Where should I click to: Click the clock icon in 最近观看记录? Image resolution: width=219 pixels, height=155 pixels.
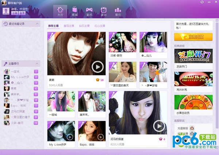point(5,24)
